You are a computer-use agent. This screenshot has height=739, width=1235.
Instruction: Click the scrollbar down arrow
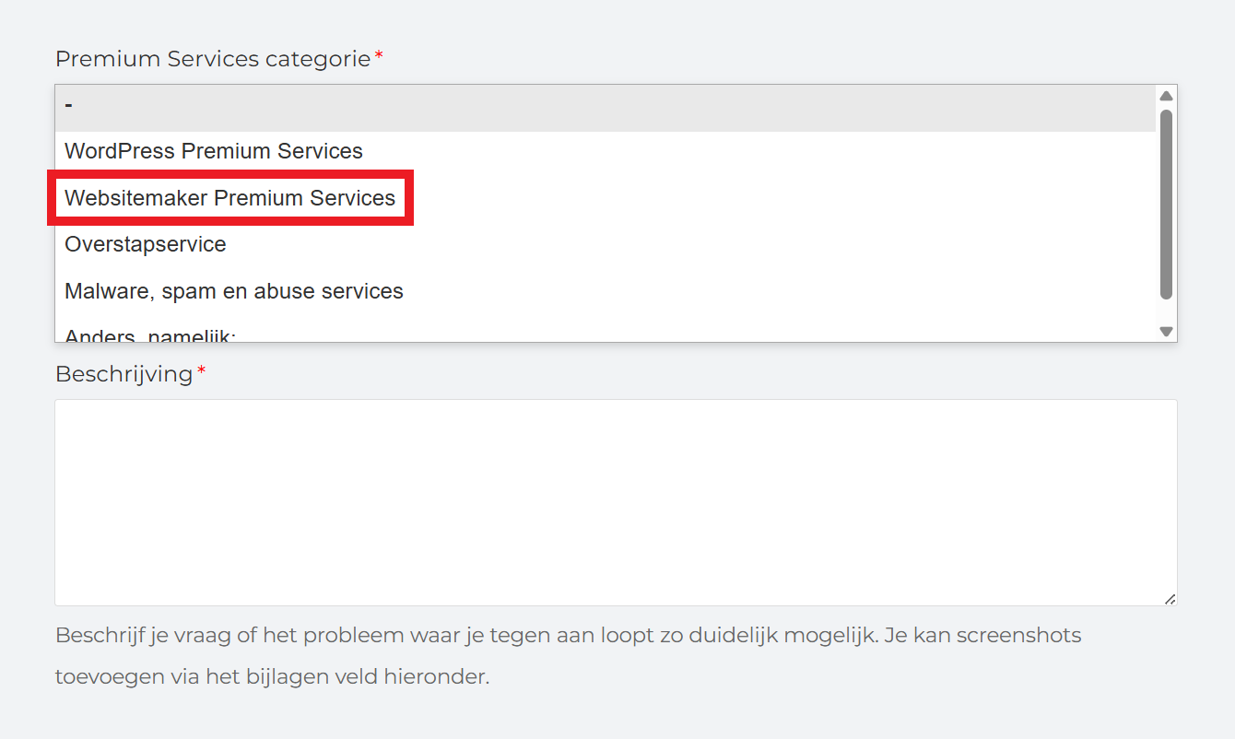[1166, 331]
